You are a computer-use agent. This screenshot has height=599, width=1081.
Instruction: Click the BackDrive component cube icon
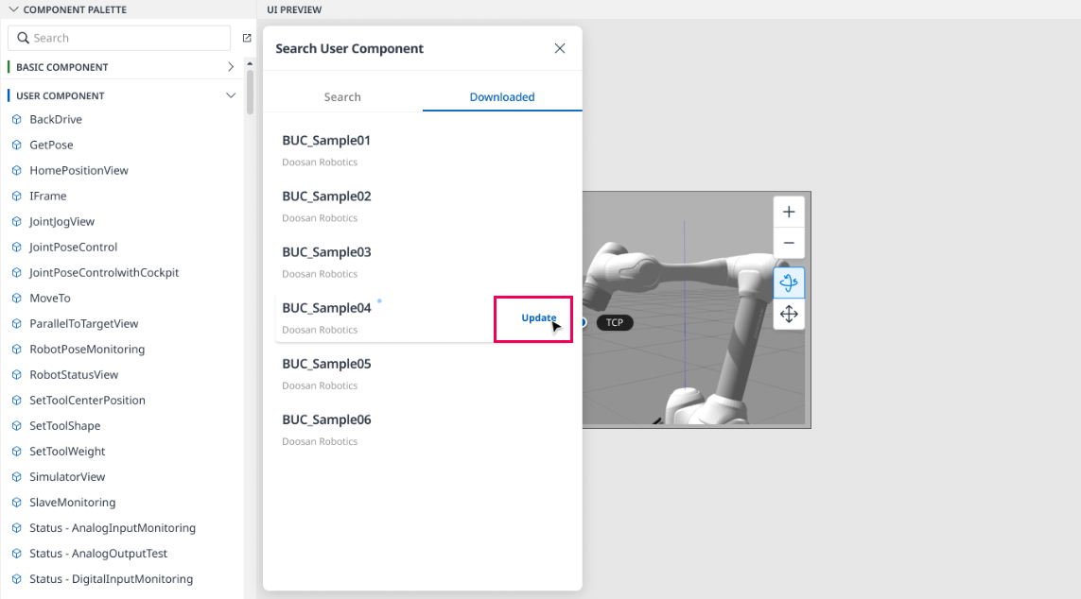point(17,120)
